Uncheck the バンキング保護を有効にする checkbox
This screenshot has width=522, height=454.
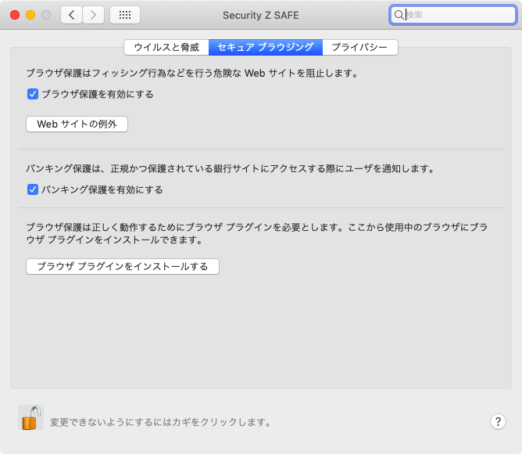pyautogui.click(x=33, y=189)
